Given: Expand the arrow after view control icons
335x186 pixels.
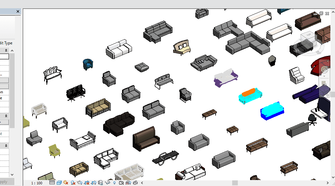Looking at the screenshot, I should point(142,183).
